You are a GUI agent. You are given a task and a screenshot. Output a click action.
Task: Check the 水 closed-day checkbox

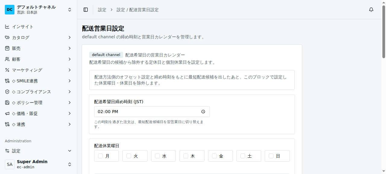[x=157, y=156]
